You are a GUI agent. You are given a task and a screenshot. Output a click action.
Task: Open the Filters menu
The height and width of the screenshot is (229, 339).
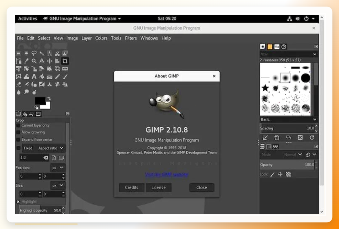tap(131, 38)
